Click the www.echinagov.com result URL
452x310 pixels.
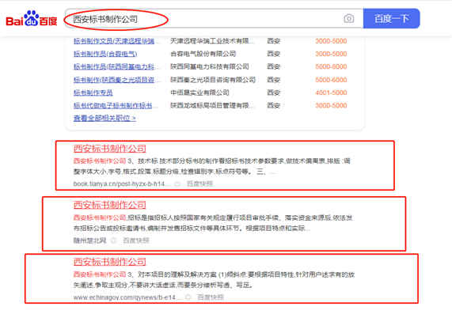[x=127, y=297]
